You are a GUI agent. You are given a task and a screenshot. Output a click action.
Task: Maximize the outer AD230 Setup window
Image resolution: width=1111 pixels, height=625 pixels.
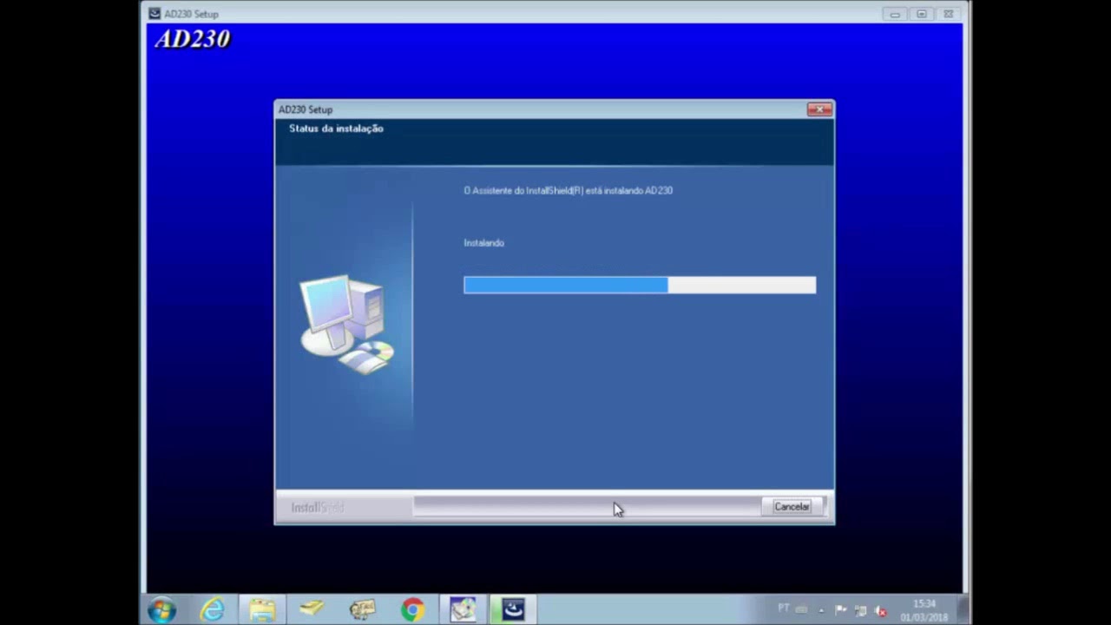click(921, 14)
